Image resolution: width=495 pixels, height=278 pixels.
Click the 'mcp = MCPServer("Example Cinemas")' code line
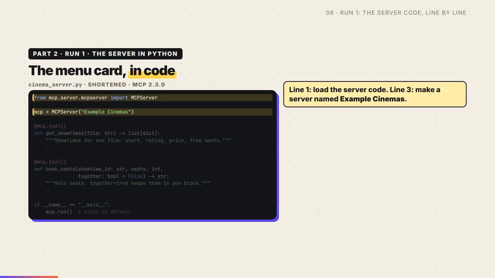pos(152,112)
